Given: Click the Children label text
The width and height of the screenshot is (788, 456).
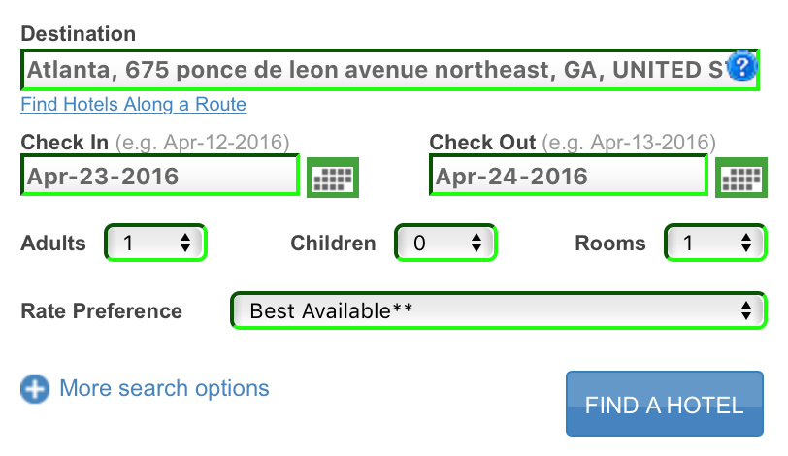Looking at the screenshot, I should [333, 244].
